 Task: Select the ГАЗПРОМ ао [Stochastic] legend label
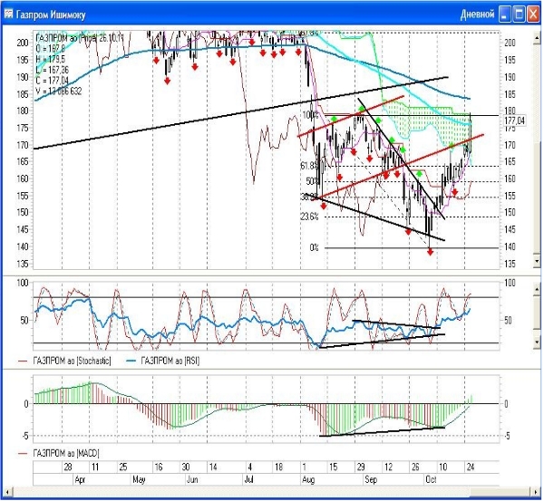(x=73, y=361)
